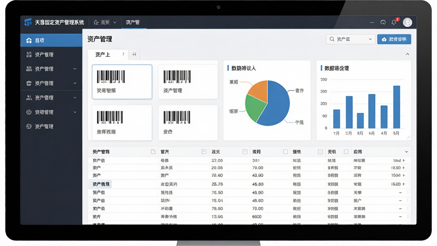Click the table cell showing 12.56

(217, 217)
